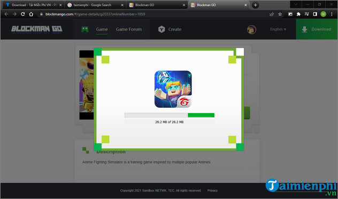This screenshot has width=338, height=199.
Task: Open the screen capture extension icon
Action: [x=290, y=14]
